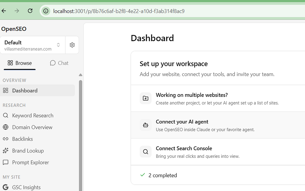Click the site info icon in address bar

coord(46,11)
